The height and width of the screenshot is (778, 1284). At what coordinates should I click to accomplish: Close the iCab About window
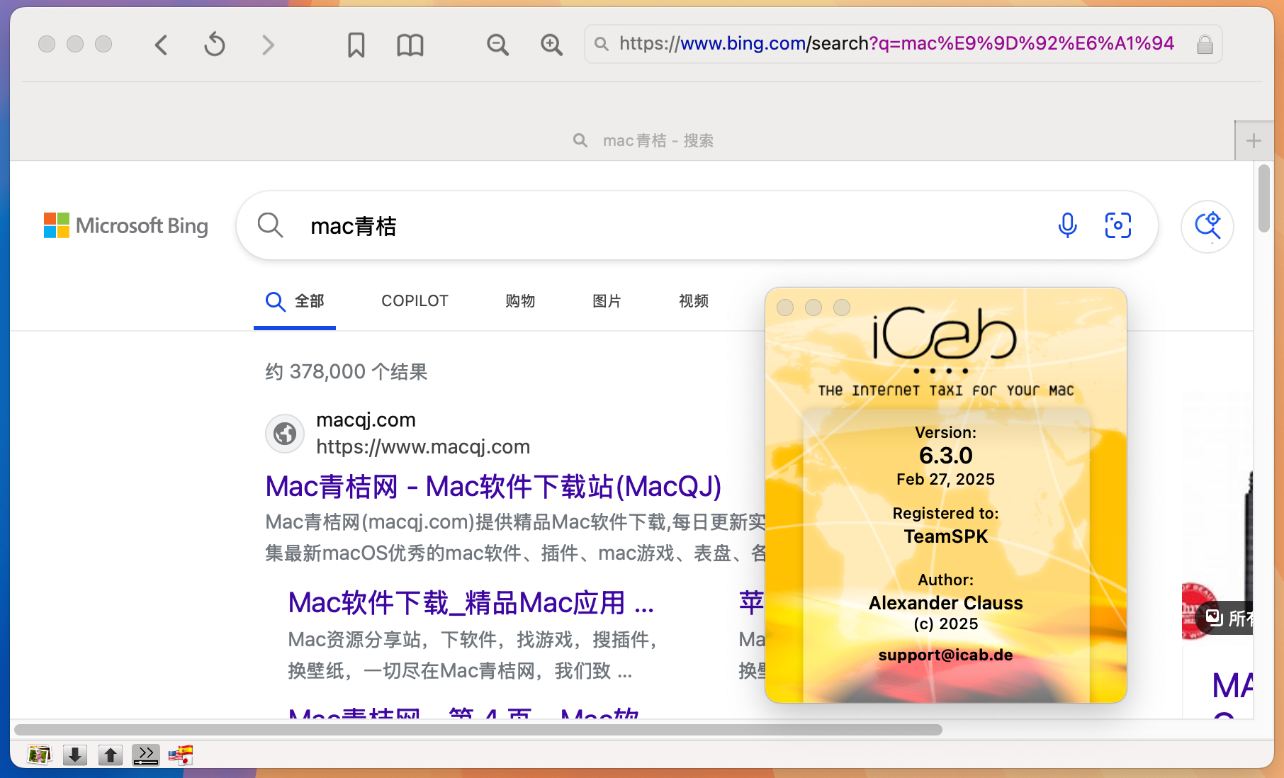(x=785, y=308)
